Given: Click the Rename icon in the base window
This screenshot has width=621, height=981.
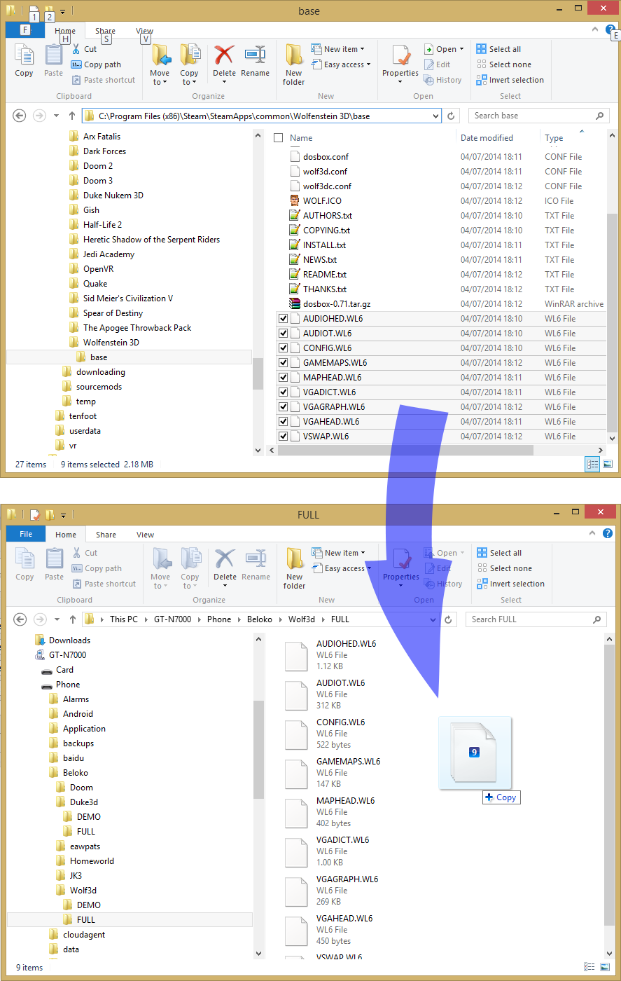Looking at the screenshot, I should point(255,56).
